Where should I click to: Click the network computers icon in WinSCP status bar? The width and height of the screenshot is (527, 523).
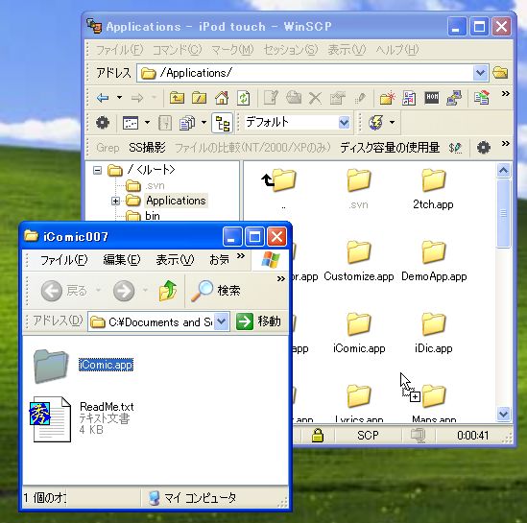coord(419,436)
